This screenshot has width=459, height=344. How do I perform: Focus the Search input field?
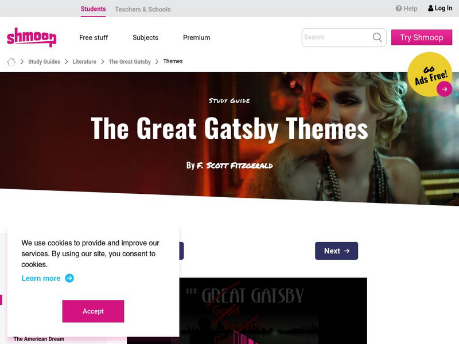coord(337,37)
